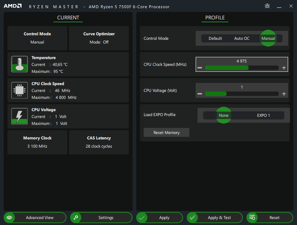Click the Curve Optimizer Mode: Off tile
297x225 pixels.
tap(99, 38)
